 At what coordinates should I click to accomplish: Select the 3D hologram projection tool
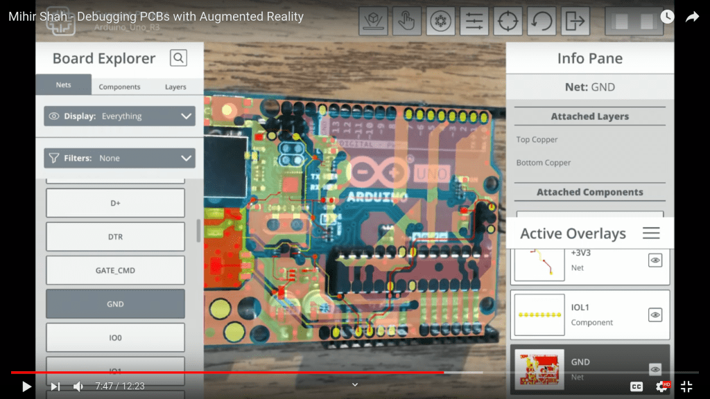[373, 20]
